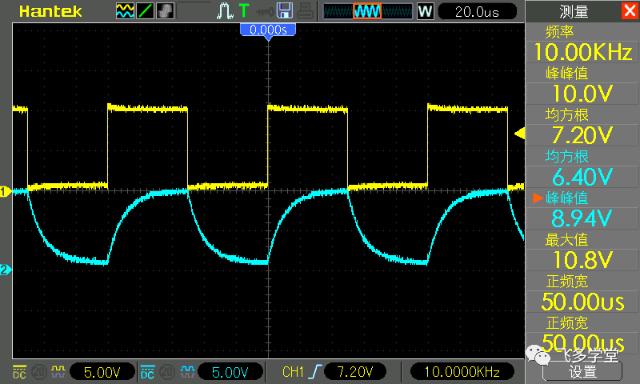The height and width of the screenshot is (384, 640).
Task: Click the key lock icon
Action: [265, 12]
